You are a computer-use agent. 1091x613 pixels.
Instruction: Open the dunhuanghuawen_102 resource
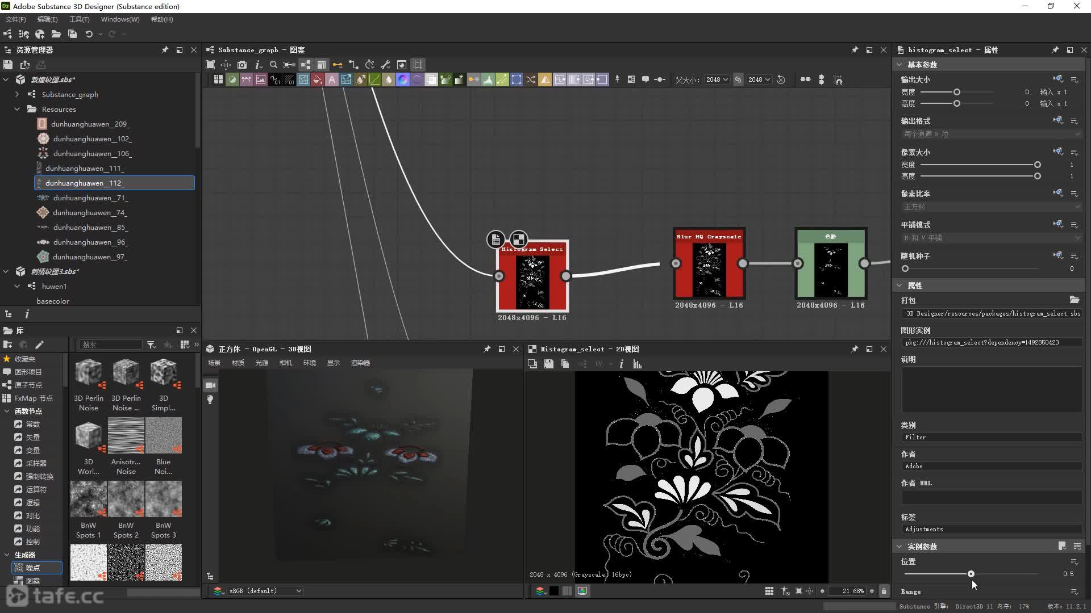(91, 138)
